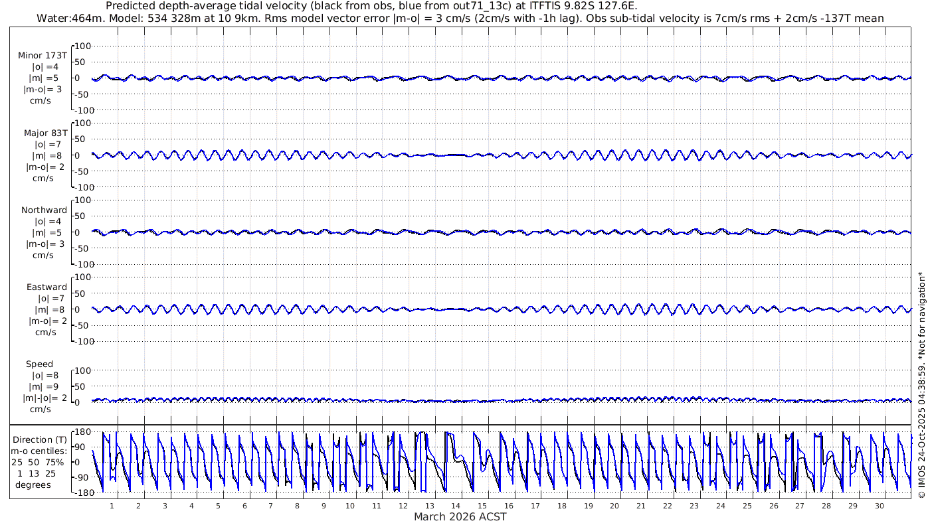Click the x-axis day label 30
Screen dimensions: 930x531
(880, 506)
